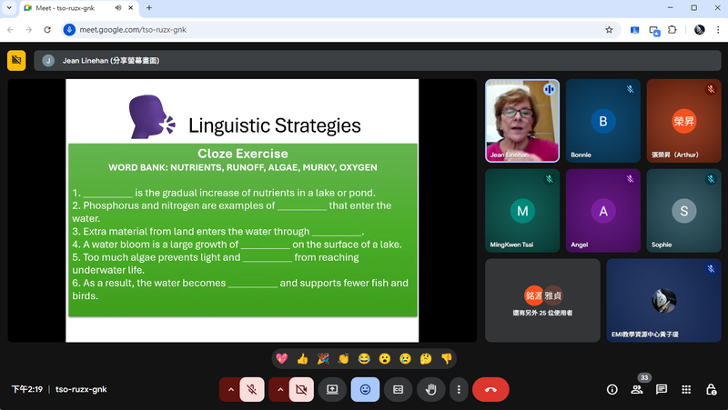
Task: Open the activities grid panel
Action: click(x=686, y=389)
